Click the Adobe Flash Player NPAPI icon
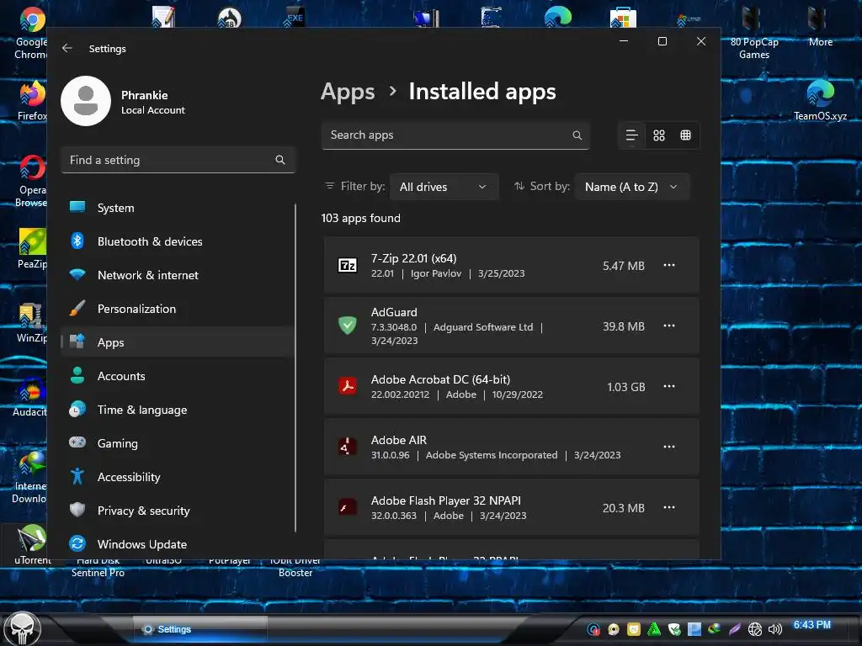 tap(348, 507)
